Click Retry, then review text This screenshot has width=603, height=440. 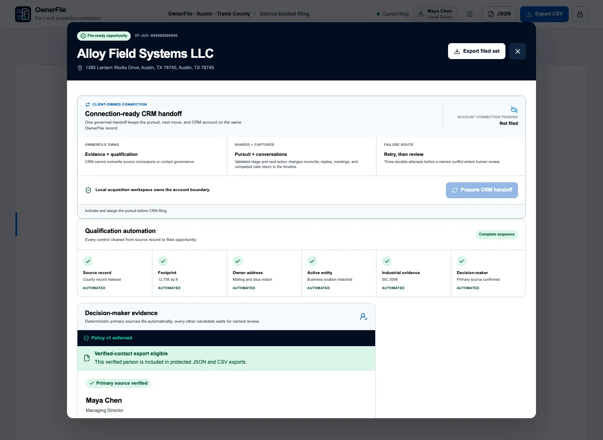point(404,155)
